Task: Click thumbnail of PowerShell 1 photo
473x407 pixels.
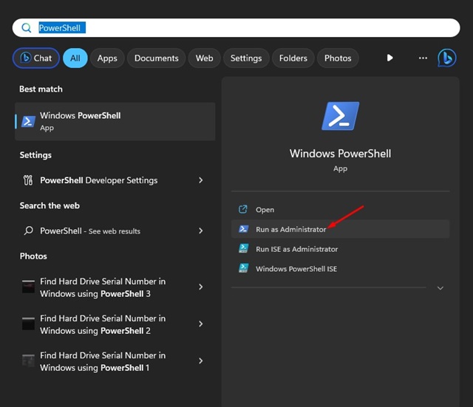Action: [x=28, y=360]
